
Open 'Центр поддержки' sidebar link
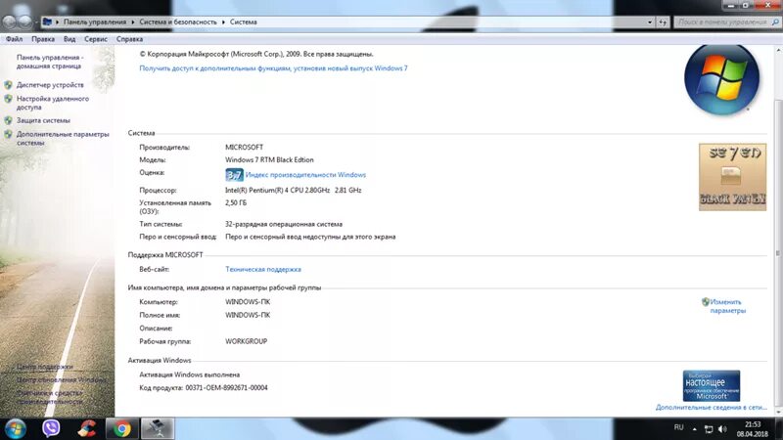[x=44, y=367]
